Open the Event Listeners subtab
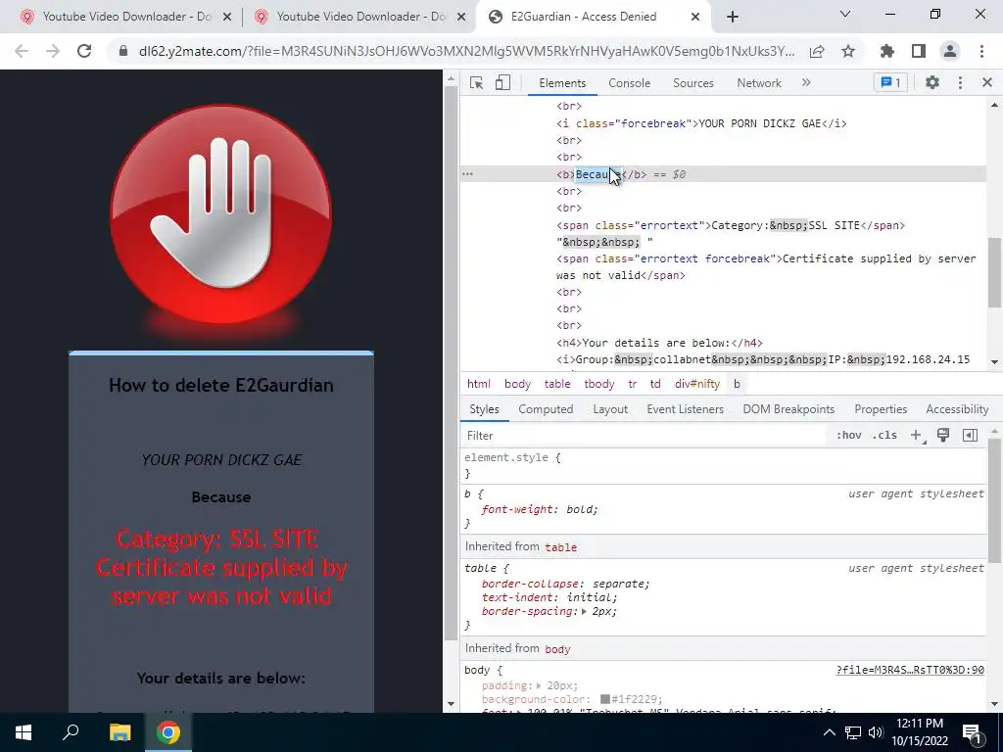Viewport: 1003px width, 752px height. 685,409
